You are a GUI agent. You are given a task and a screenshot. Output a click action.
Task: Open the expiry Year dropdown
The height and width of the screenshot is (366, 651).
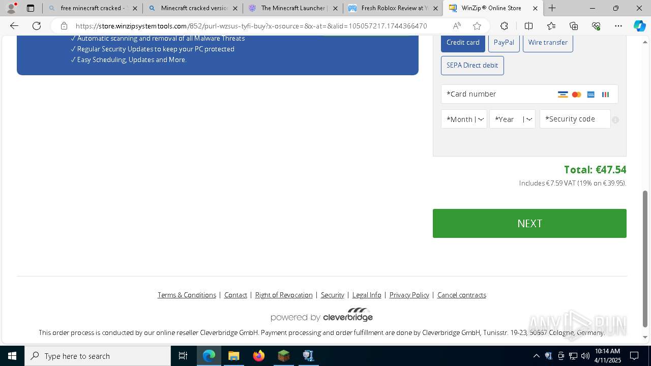pyautogui.click(x=512, y=119)
